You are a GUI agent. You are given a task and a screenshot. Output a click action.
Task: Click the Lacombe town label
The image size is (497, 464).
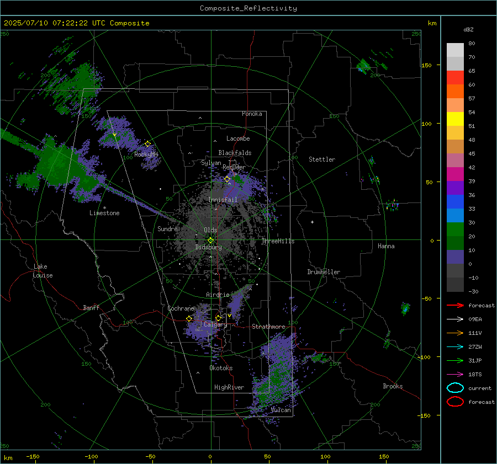coord(238,138)
